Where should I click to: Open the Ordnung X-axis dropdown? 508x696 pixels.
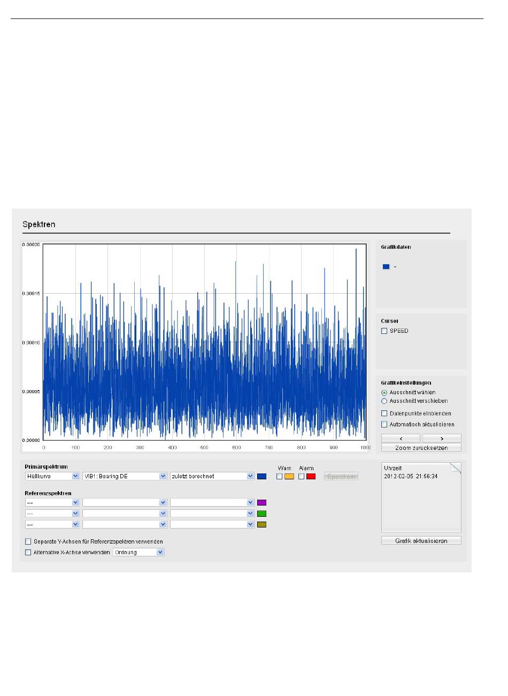coord(138,553)
